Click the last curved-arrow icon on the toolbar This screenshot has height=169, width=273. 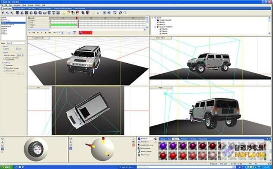[125, 12]
